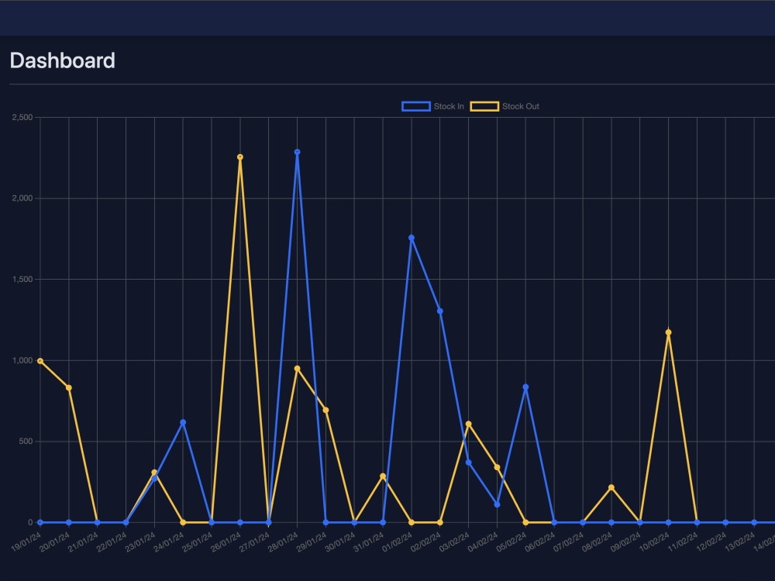
Task: Select Stock Out peak on 10/02/24
Action: tap(668, 332)
